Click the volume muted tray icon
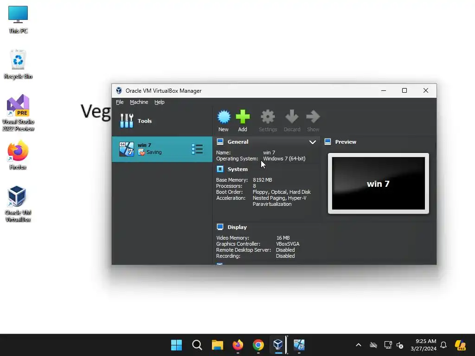 [400, 345]
